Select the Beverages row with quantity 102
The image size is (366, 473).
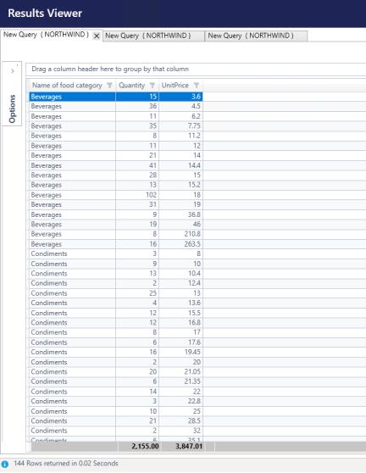116,195
